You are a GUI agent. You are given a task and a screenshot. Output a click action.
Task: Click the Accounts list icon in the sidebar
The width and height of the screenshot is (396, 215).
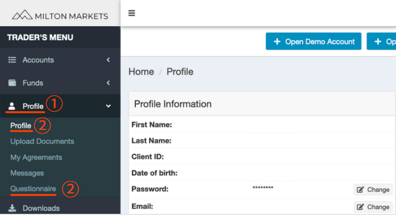[12, 60]
